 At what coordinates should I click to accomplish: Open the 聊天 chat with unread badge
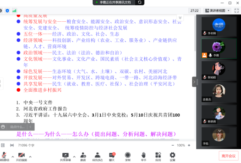tap(112, 157)
